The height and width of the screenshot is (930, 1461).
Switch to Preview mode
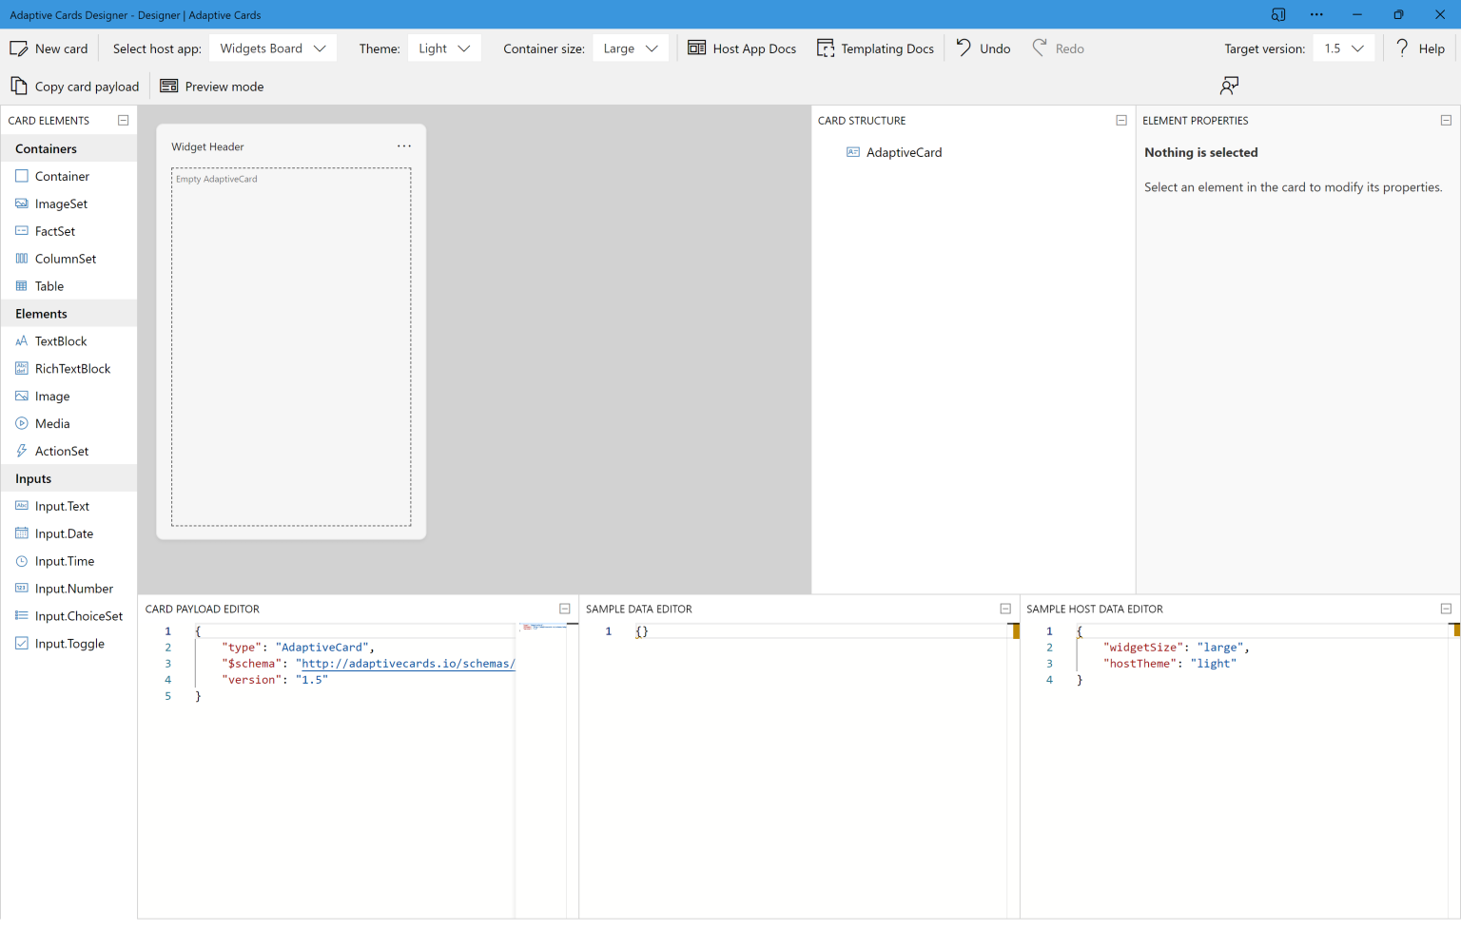[211, 86]
